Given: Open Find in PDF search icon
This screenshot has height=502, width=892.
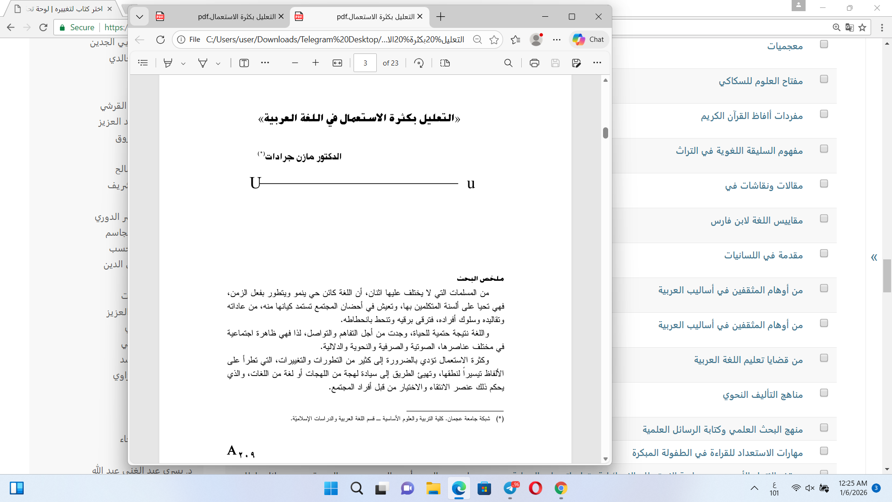Looking at the screenshot, I should (x=508, y=63).
